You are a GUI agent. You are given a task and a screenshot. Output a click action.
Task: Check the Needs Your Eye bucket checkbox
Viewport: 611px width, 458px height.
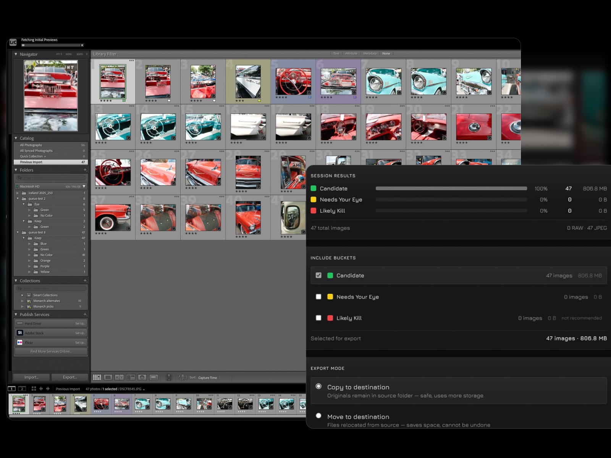[x=318, y=297]
